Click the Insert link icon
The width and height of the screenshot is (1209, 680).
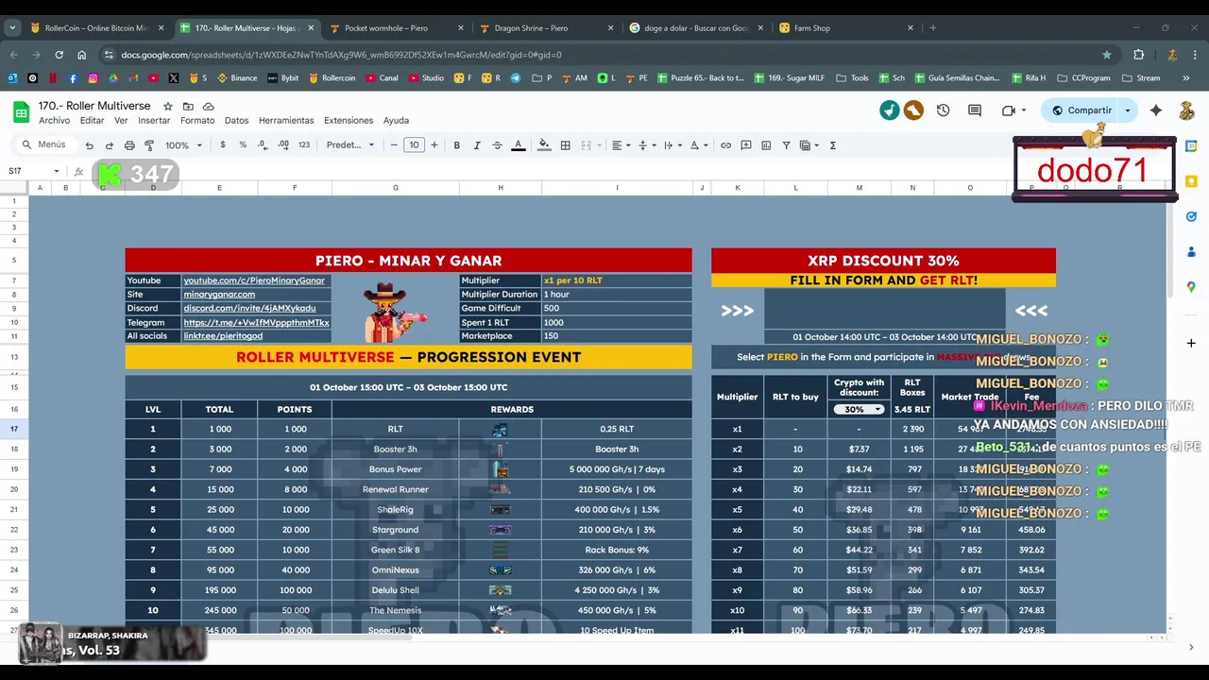point(725,145)
